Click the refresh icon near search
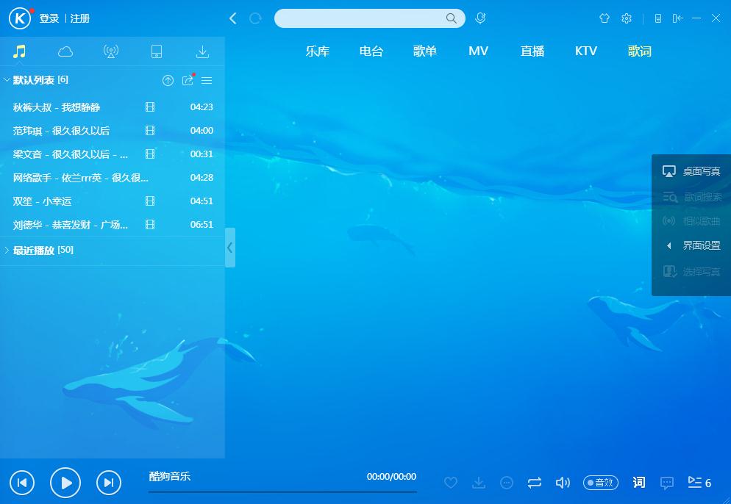 tap(255, 18)
